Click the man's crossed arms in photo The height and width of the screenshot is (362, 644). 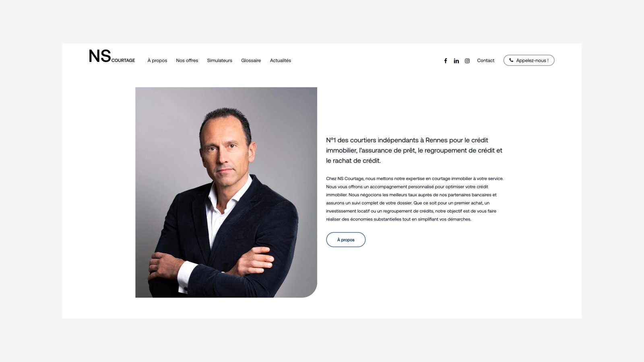(211, 263)
